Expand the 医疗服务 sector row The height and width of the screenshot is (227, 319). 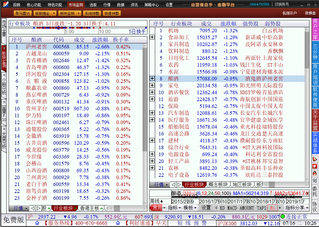coord(152,120)
